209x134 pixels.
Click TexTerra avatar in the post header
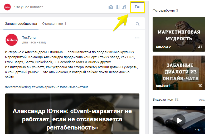click(x=11, y=40)
